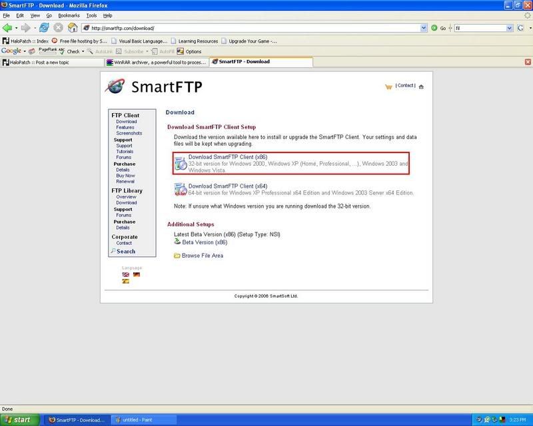Open HaloPatch :: Index bookmark
Viewport: 533px width, 426px height.
pos(25,41)
